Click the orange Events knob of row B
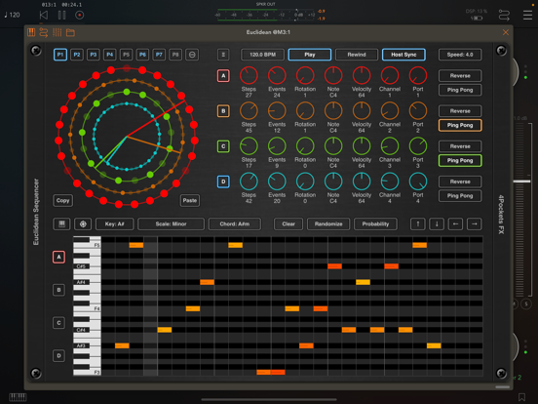 click(x=277, y=111)
